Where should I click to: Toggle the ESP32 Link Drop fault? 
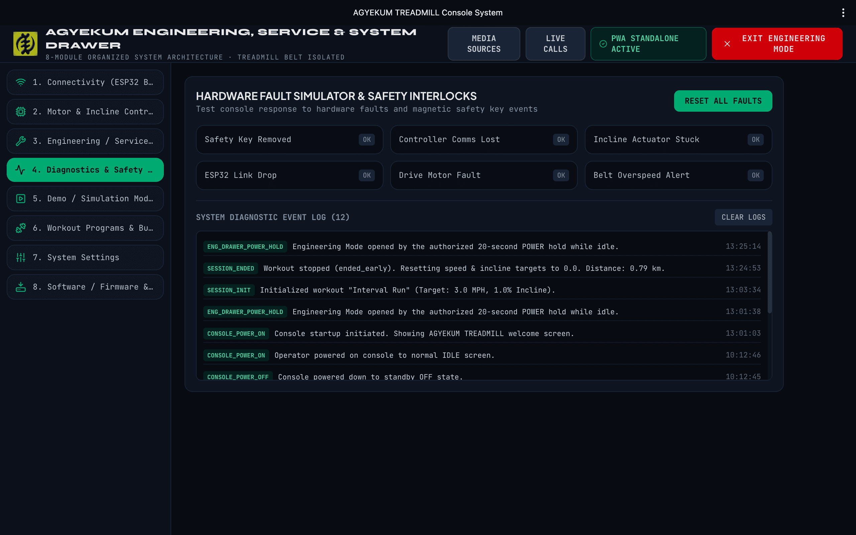(289, 176)
